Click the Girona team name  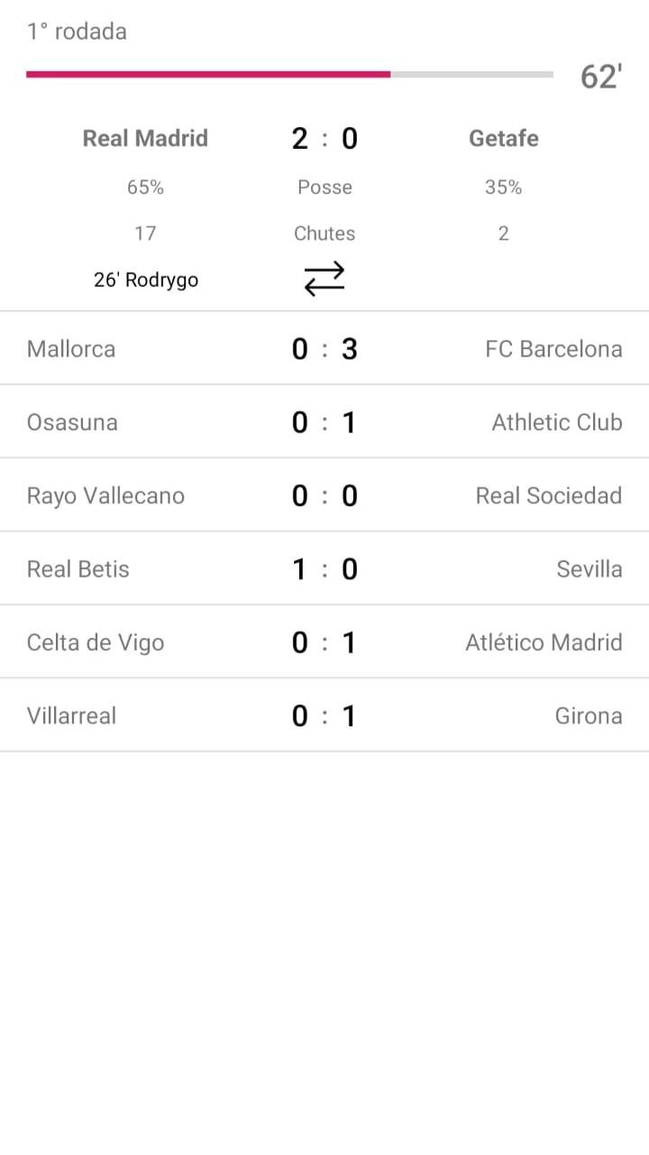pos(588,716)
